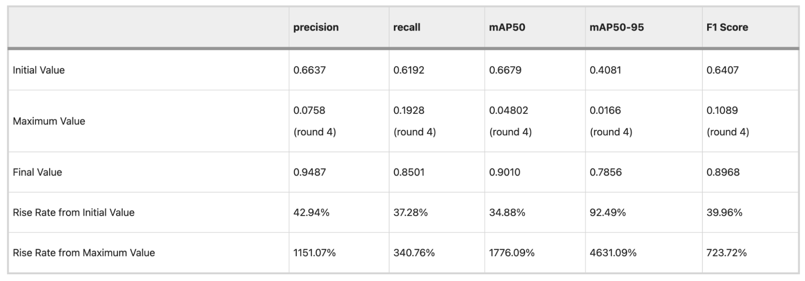The height and width of the screenshot is (281, 805).
Task: Click the 42.94% precision rise cell
Action: click(x=311, y=212)
